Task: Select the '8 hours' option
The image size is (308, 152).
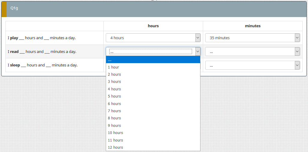Action: tap(153, 118)
